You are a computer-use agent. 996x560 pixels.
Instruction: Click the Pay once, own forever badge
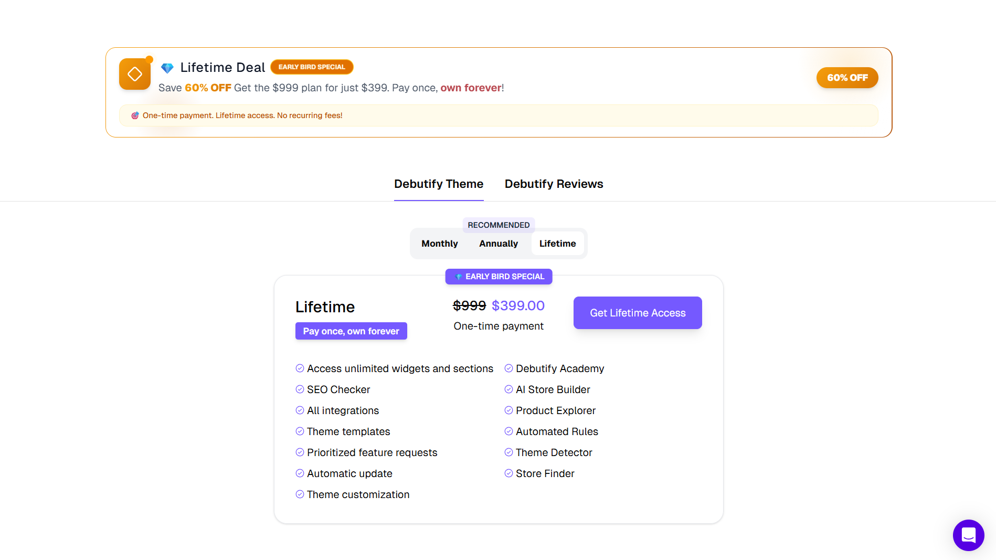(351, 331)
